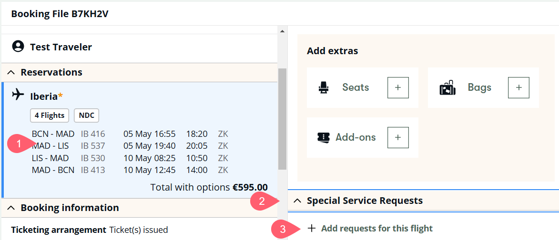Add bags using the plus button
This screenshot has height=240, width=559.
click(x=519, y=88)
